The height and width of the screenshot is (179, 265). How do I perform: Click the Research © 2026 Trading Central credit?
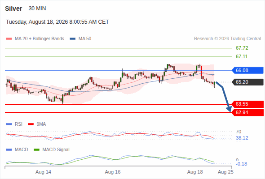tap(227, 39)
